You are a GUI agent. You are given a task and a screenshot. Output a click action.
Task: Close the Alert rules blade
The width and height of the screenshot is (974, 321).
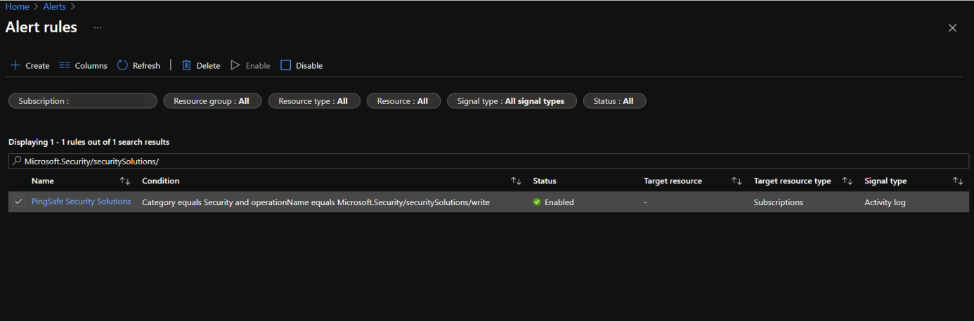[x=952, y=28]
